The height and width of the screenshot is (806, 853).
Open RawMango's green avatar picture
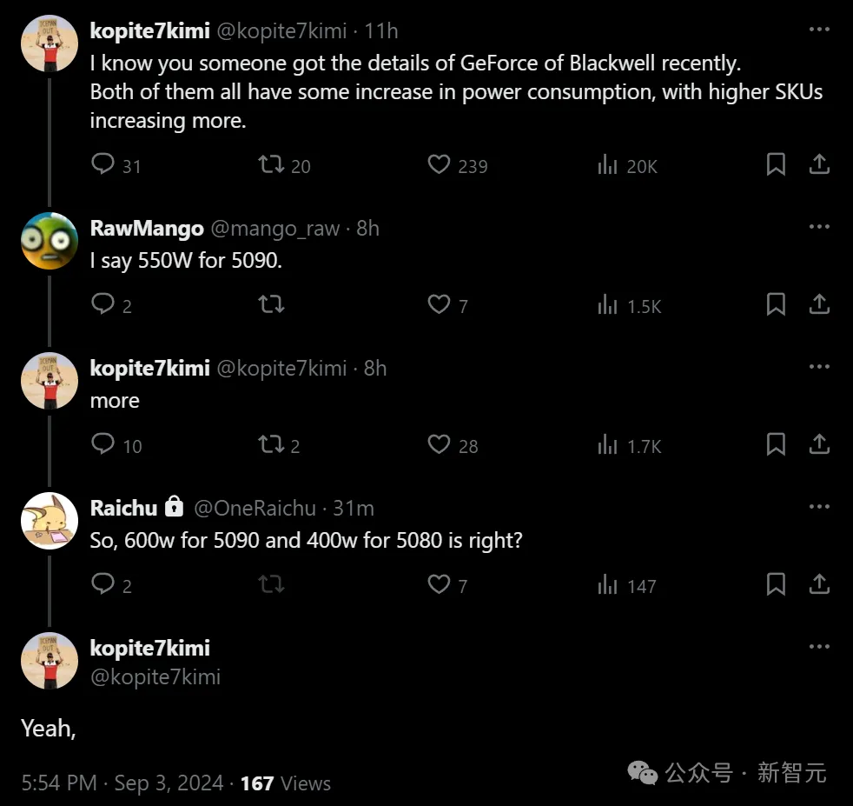50,241
